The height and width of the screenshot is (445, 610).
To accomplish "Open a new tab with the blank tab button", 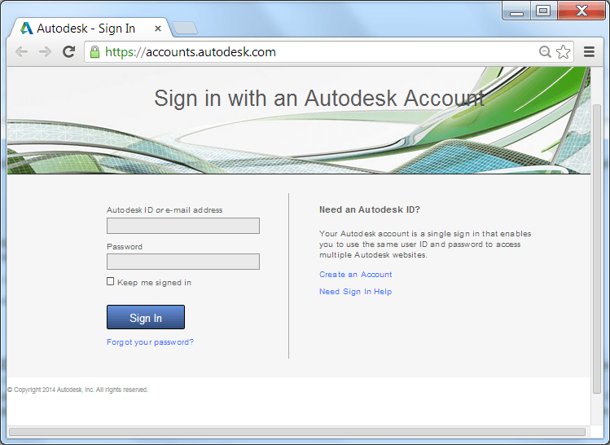I will tap(185, 28).
